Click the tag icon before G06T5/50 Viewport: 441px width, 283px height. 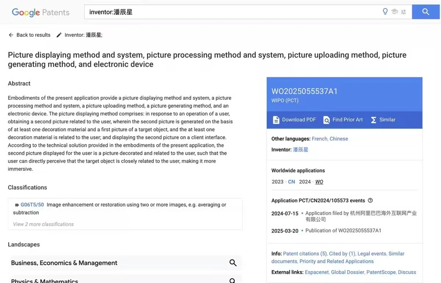click(17, 205)
